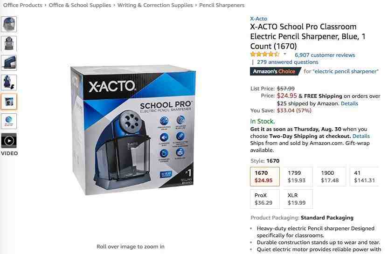
Task: Choose the ProX style at $36.29
Action: tap(265, 199)
